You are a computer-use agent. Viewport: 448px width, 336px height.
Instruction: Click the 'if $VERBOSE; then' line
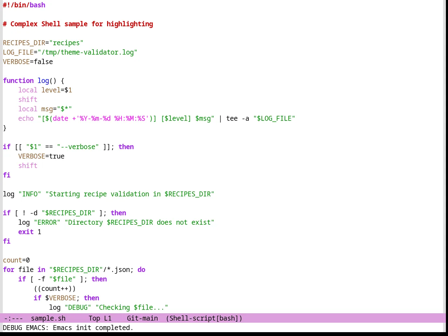(x=66, y=298)
